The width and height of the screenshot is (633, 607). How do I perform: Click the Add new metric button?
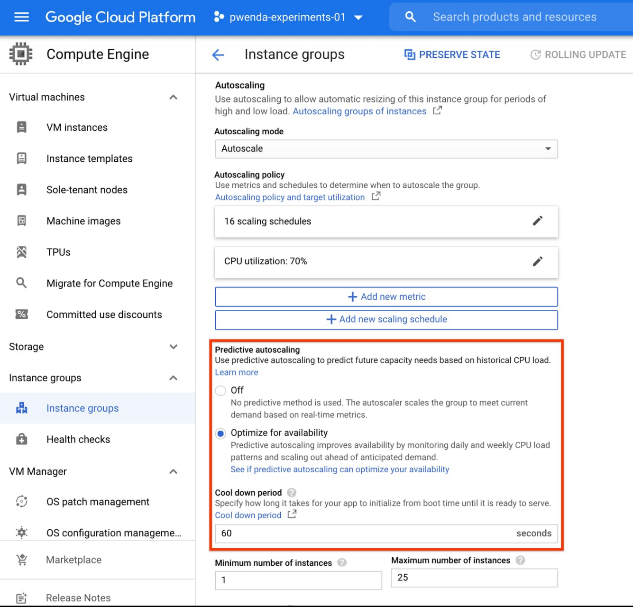pyautogui.click(x=386, y=297)
